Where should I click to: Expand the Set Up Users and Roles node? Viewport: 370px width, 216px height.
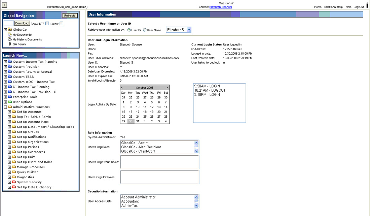tap(9, 162)
